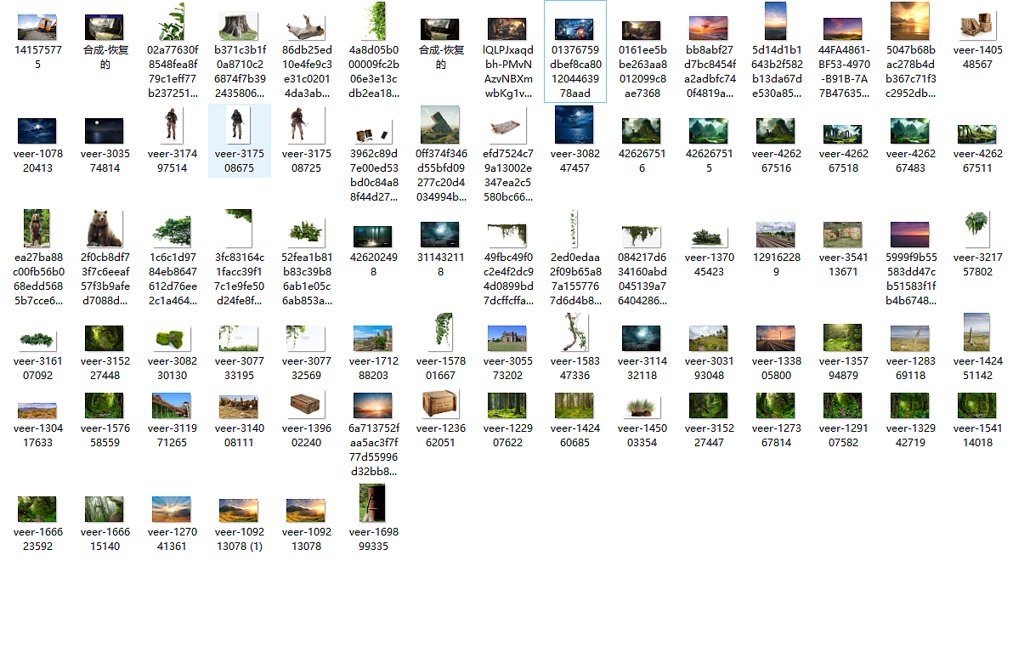The width and height of the screenshot is (1013, 646).
Task: Select tilted rock image 0ff374f346
Action: click(440, 125)
